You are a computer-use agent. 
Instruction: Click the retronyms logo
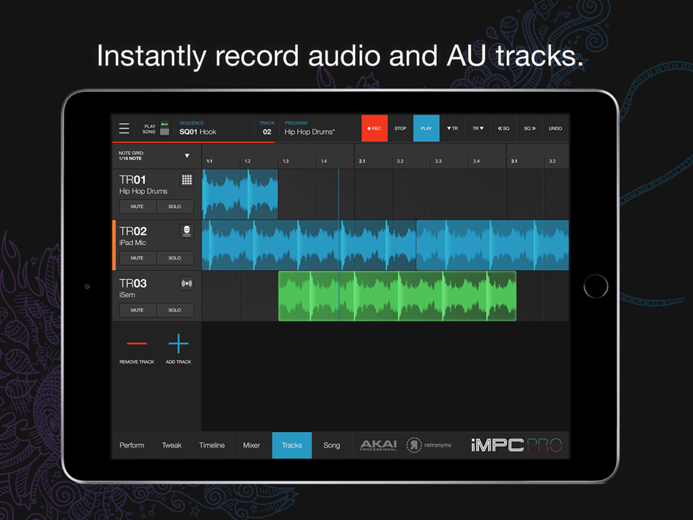point(428,445)
